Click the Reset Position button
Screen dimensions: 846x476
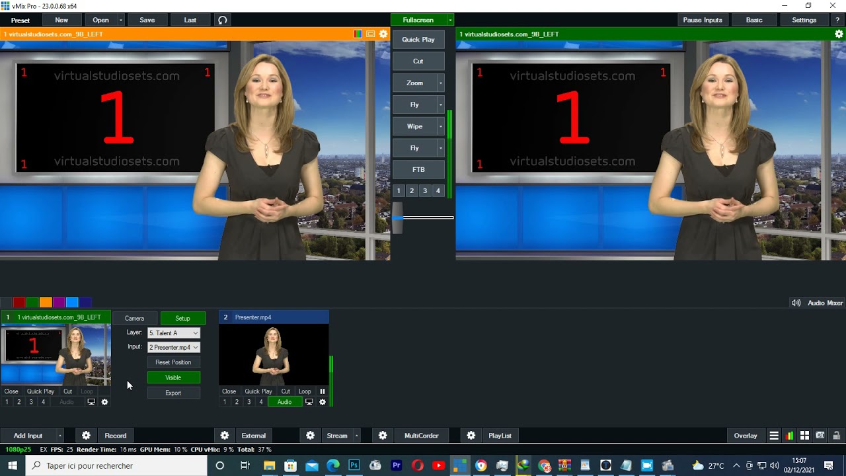coord(173,362)
